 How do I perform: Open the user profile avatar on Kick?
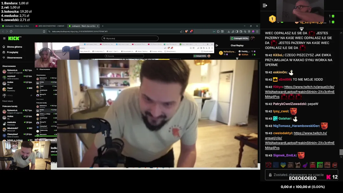point(253,38)
